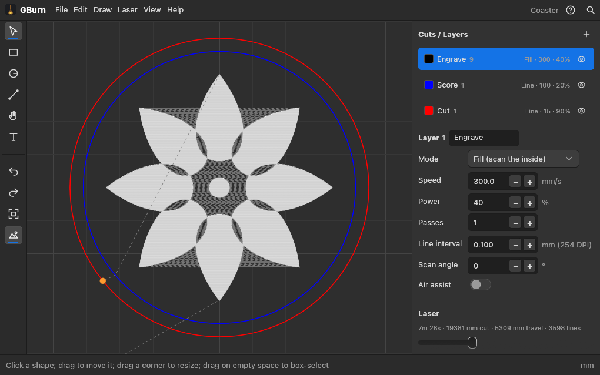The height and width of the screenshot is (375, 600).
Task: Open the Help menu
Action: 175,10
